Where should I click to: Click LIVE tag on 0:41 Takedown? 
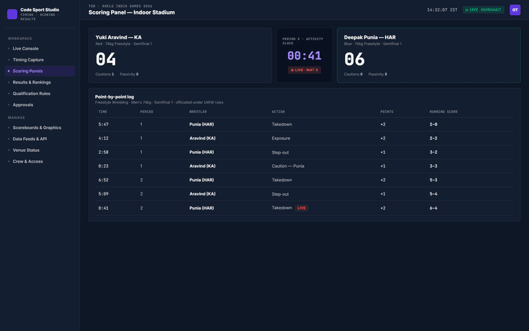[x=301, y=208]
